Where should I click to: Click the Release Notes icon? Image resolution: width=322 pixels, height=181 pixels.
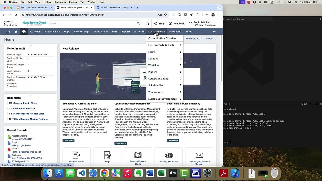pos(76,155)
